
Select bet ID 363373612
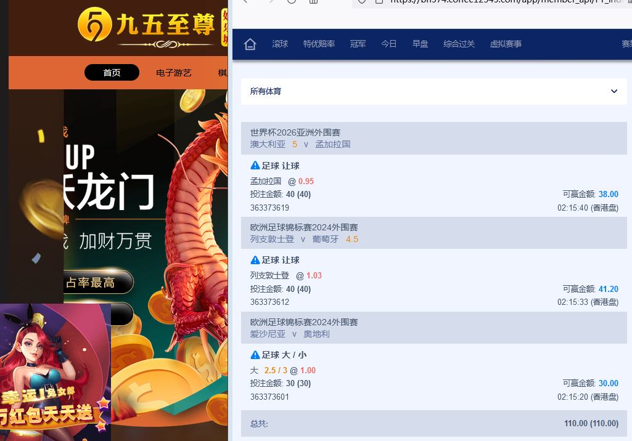(269, 302)
